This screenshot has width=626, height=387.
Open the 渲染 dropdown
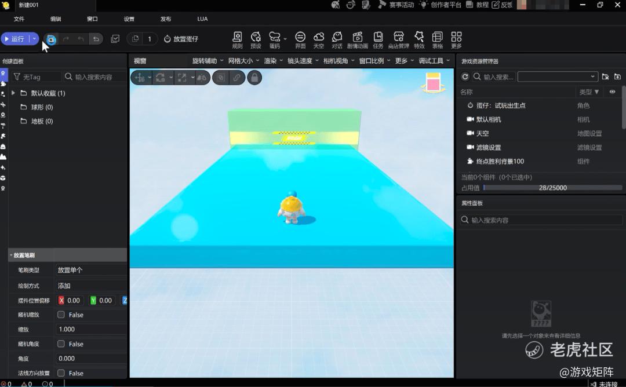click(273, 61)
